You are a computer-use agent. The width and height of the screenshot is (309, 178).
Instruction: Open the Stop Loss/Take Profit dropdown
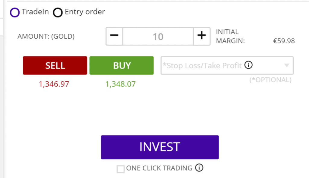pos(227,65)
